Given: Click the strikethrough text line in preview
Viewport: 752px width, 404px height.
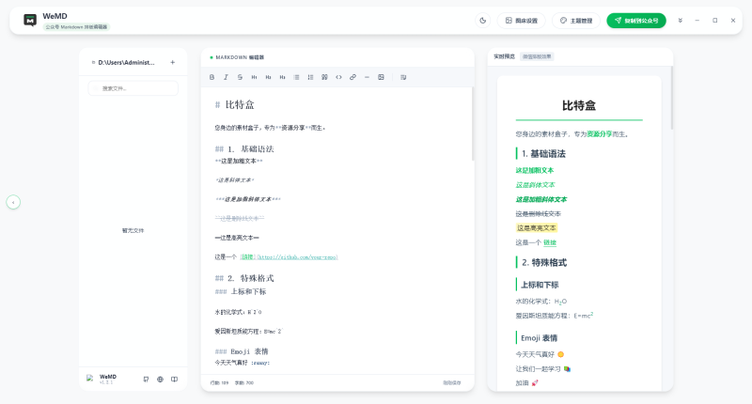Looking at the screenshot, I should coord(538,213).
